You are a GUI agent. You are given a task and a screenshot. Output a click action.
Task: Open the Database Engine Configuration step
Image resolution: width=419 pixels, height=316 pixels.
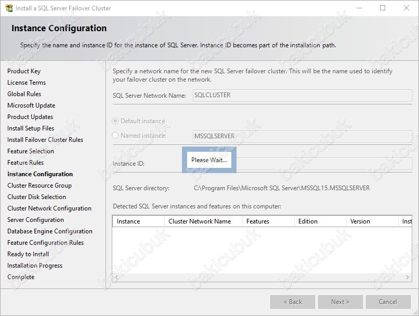(50, 231)
